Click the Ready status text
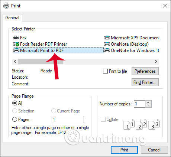 tap(46, 71)
